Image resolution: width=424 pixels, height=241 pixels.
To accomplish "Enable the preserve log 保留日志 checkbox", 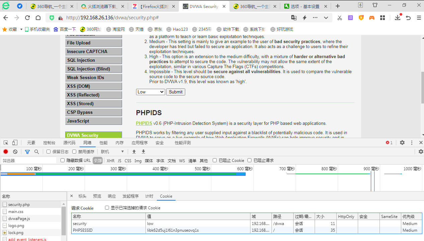I will 49,152.
